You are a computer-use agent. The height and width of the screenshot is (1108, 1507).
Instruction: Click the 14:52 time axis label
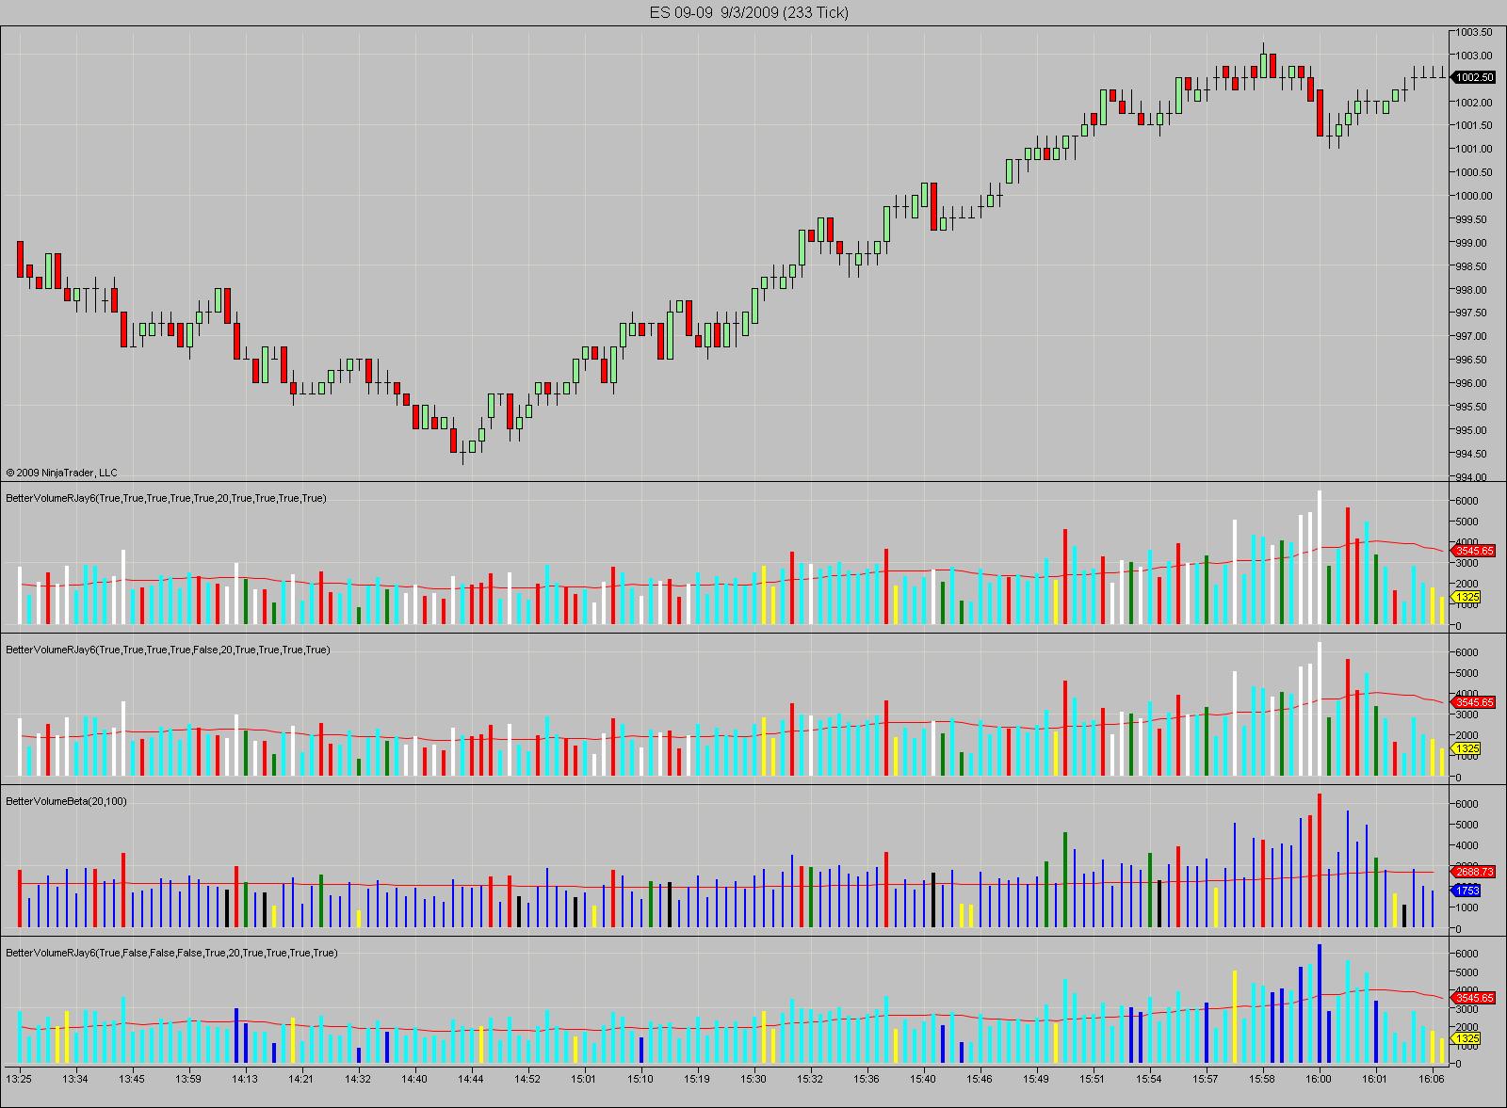pyautogui.click(x=527, y=1079)
